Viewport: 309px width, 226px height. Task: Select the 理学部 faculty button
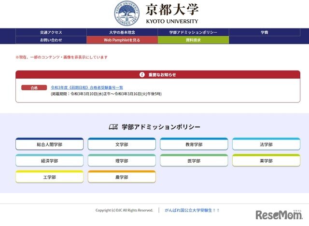[x=122, y=160]
